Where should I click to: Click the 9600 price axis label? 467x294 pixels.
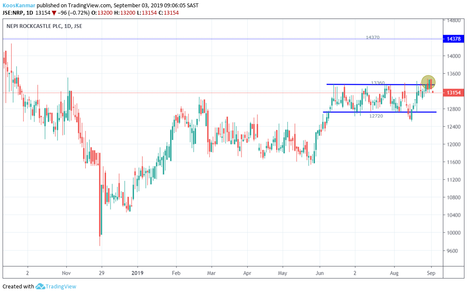point(453,251)
